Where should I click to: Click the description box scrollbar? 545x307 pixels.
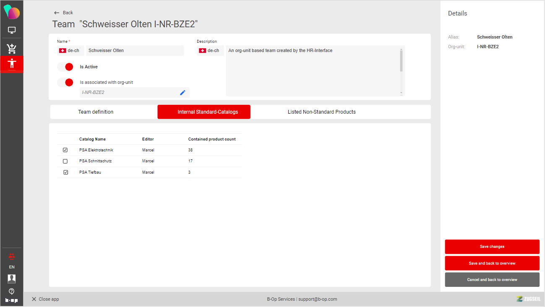click(401, 61)
